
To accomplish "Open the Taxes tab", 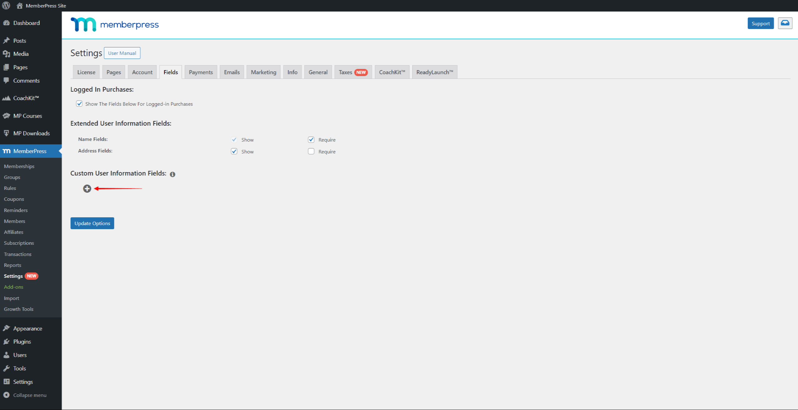I will point(353,72).
